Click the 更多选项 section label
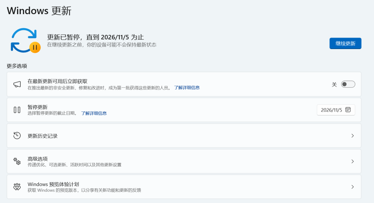Image resolution: width=374 pixels, height=203 pixels. click(17, 66)
